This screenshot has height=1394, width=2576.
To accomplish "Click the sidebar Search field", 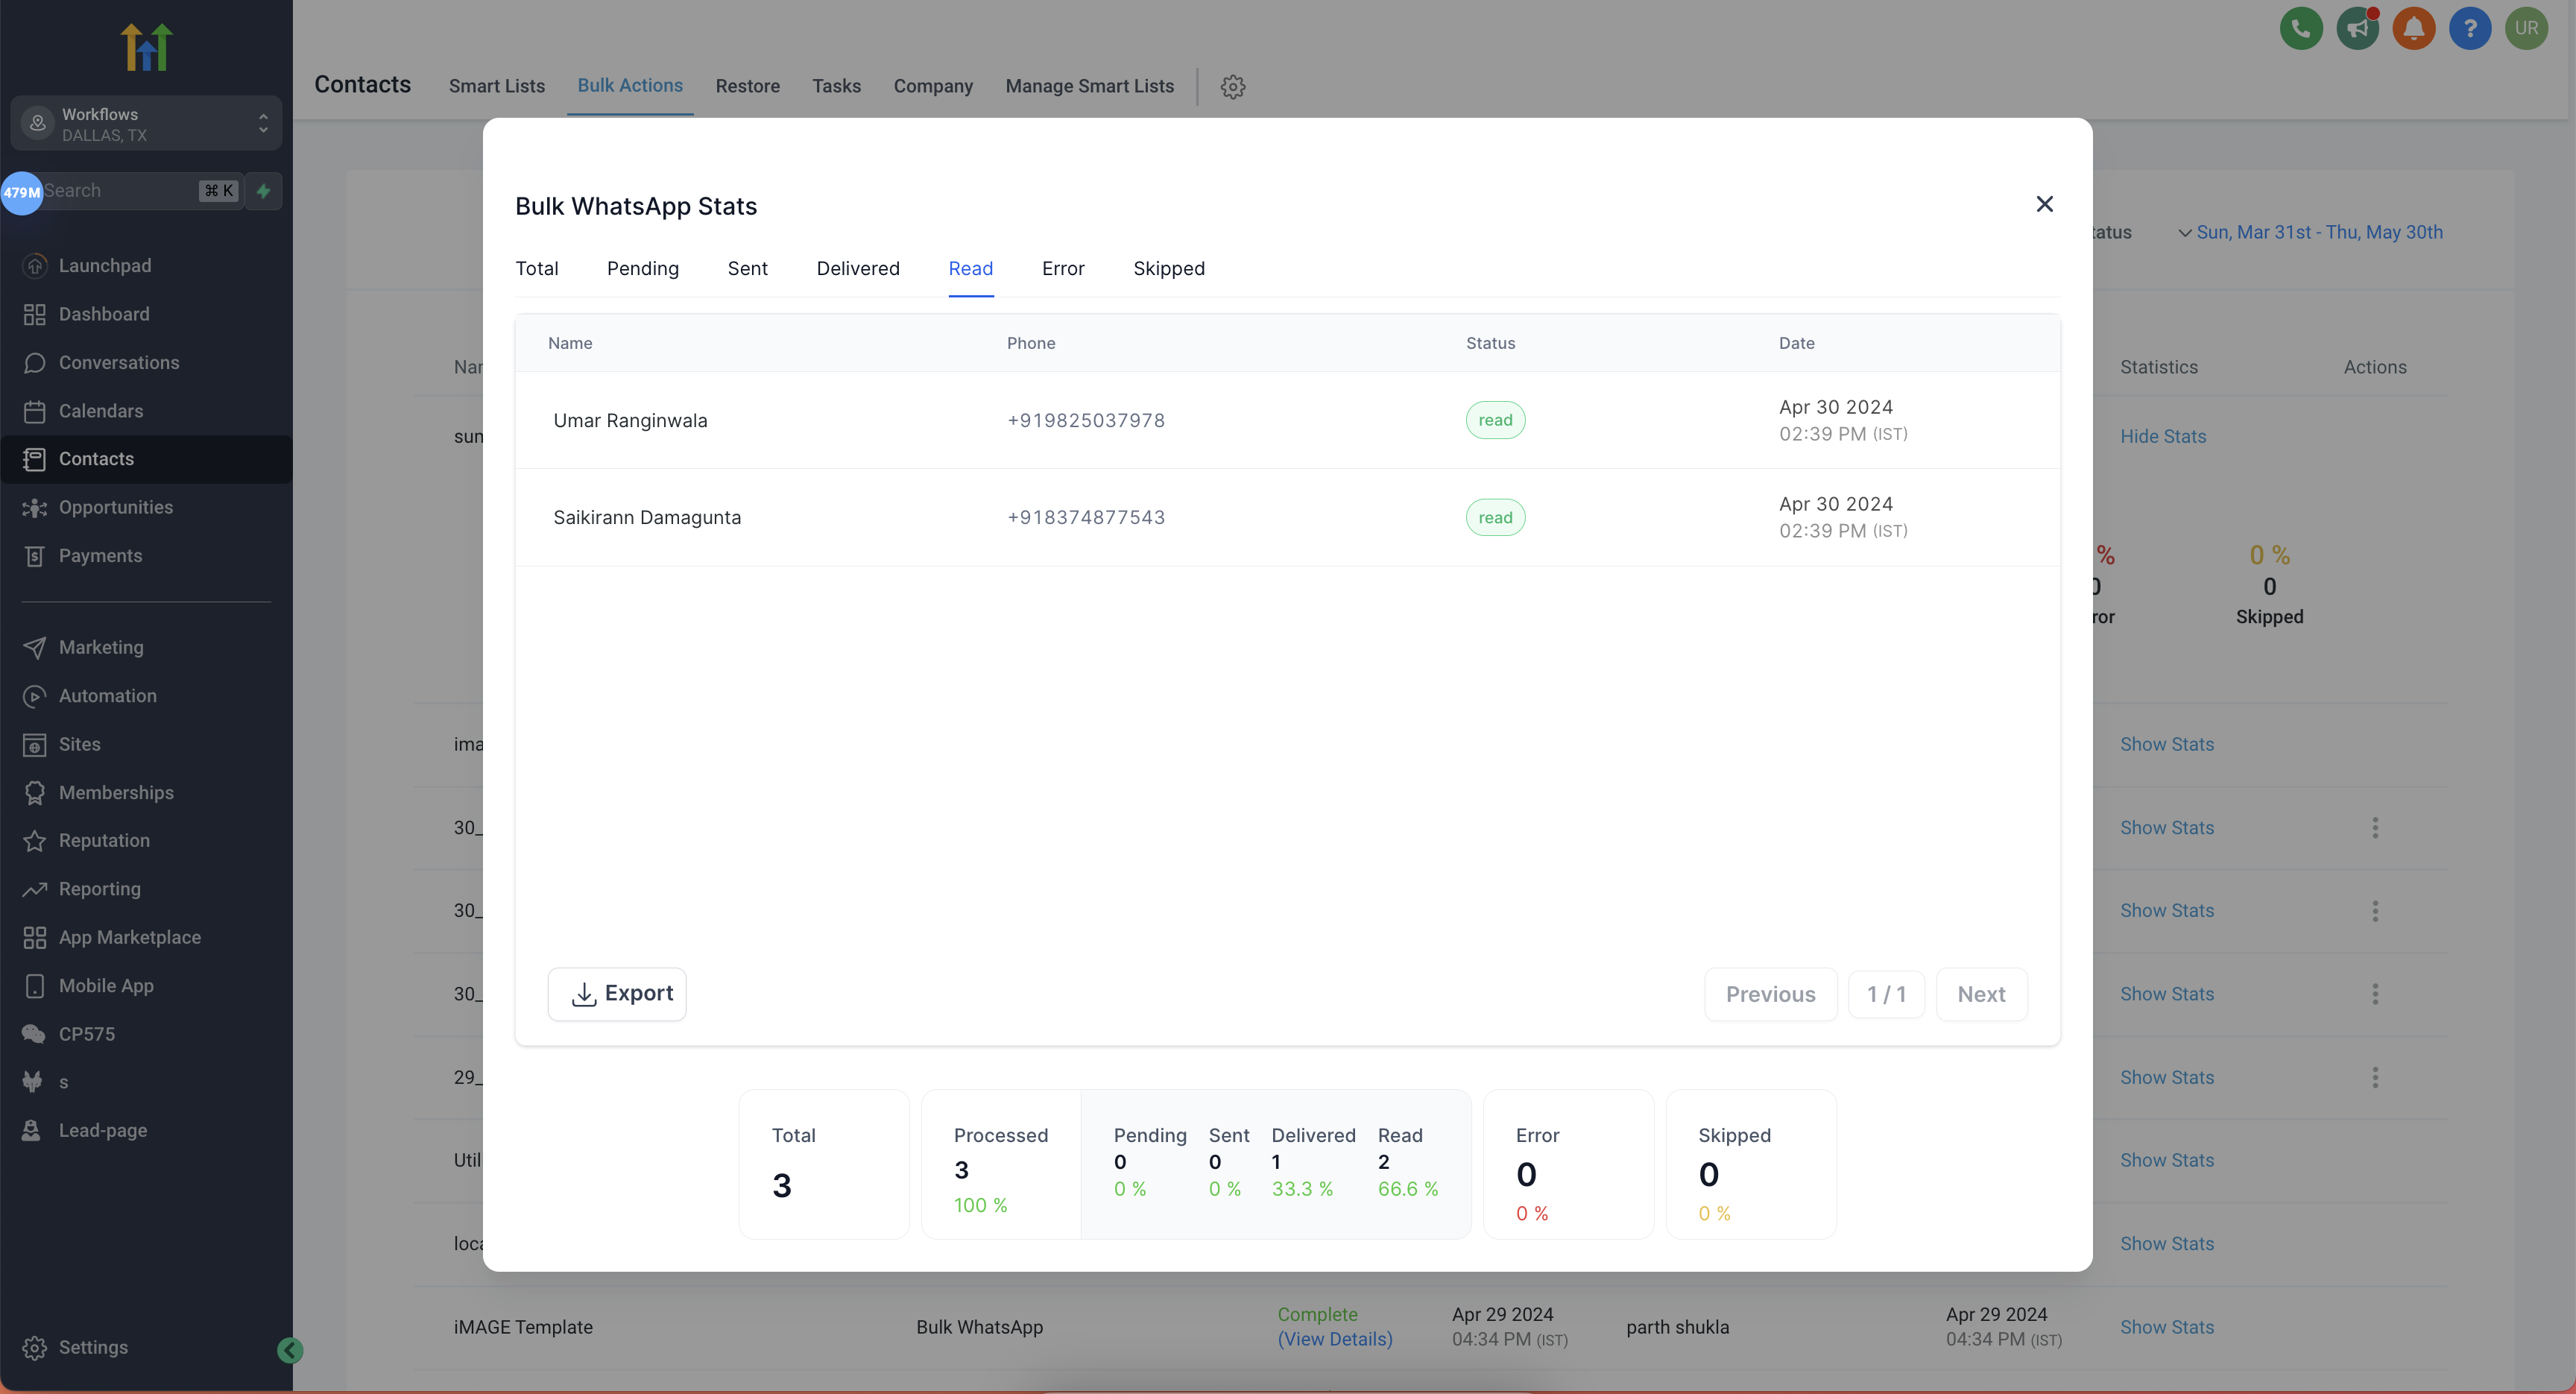I will [x=120, y=191].
